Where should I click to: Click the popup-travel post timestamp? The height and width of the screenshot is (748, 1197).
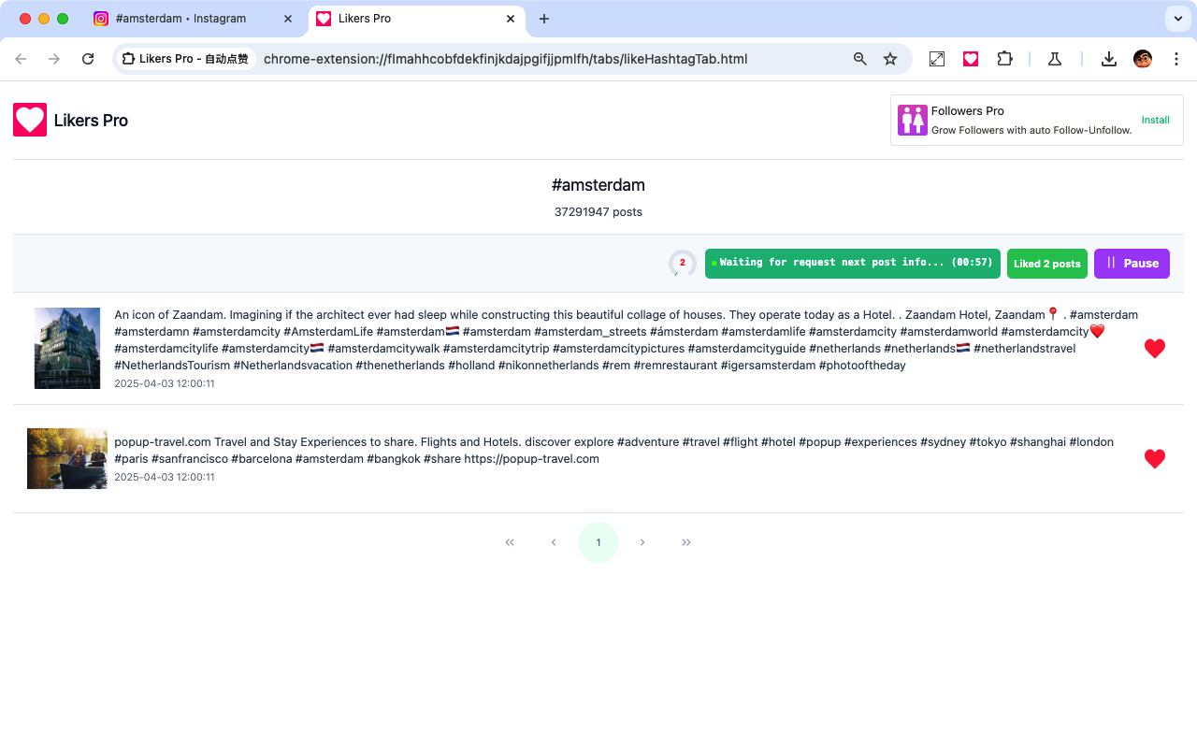pyautogui.click(x=165, y=477)
